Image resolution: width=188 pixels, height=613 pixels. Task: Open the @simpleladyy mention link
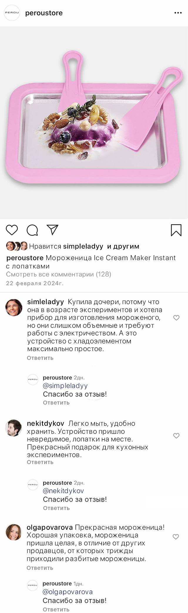65,386
